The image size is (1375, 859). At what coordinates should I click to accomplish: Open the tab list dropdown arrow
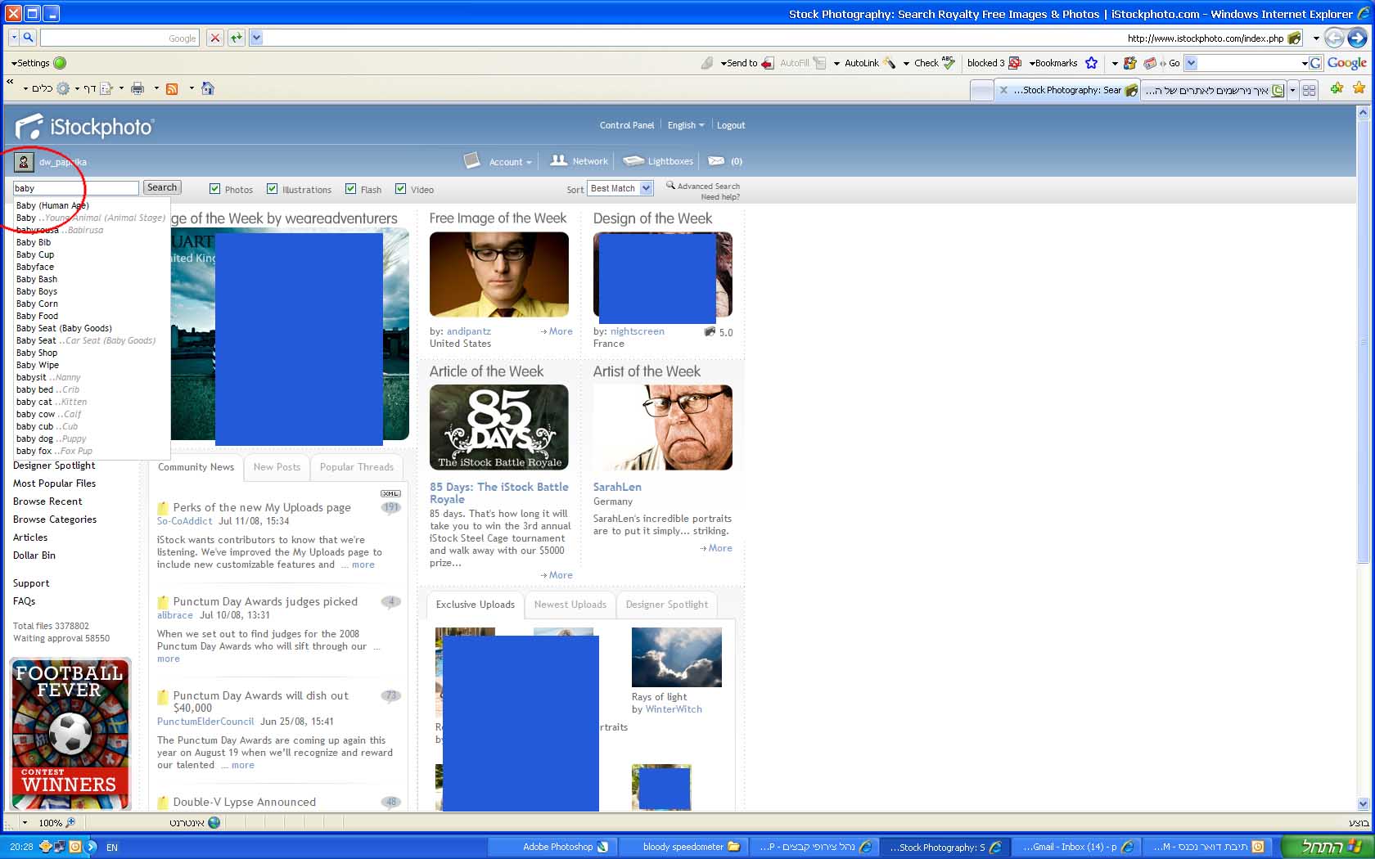1292,90
